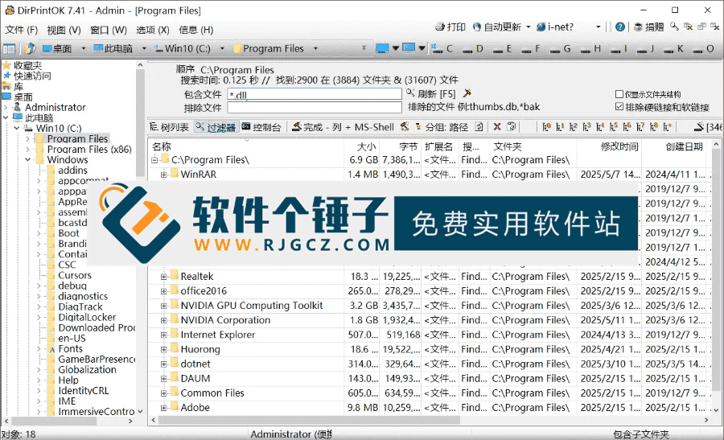Click the key icon beside 捐赠
This screenshot has width=724, height=440.
[x=675, y=27]
